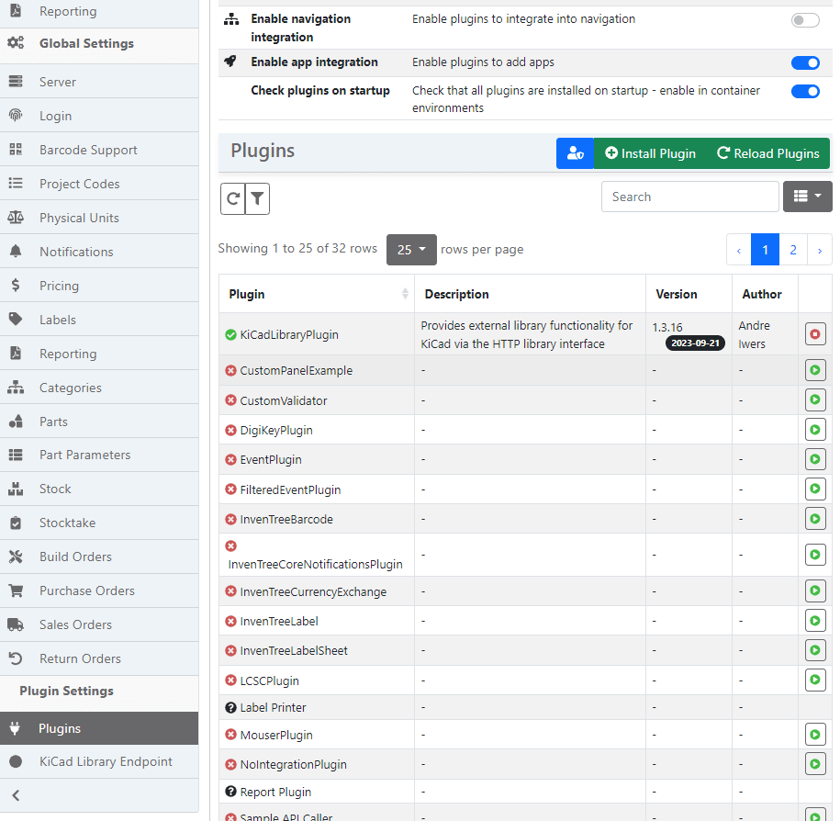Click the question mark icon beside Label Printer
This screenshot has width=840, height=821.
pos(231,708)
